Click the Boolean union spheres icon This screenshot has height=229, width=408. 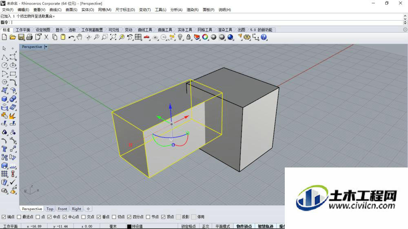tap(13, 99)
